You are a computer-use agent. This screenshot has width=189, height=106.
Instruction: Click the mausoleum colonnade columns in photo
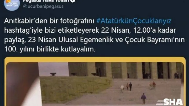pyautogui.click(x=125, y=70)
